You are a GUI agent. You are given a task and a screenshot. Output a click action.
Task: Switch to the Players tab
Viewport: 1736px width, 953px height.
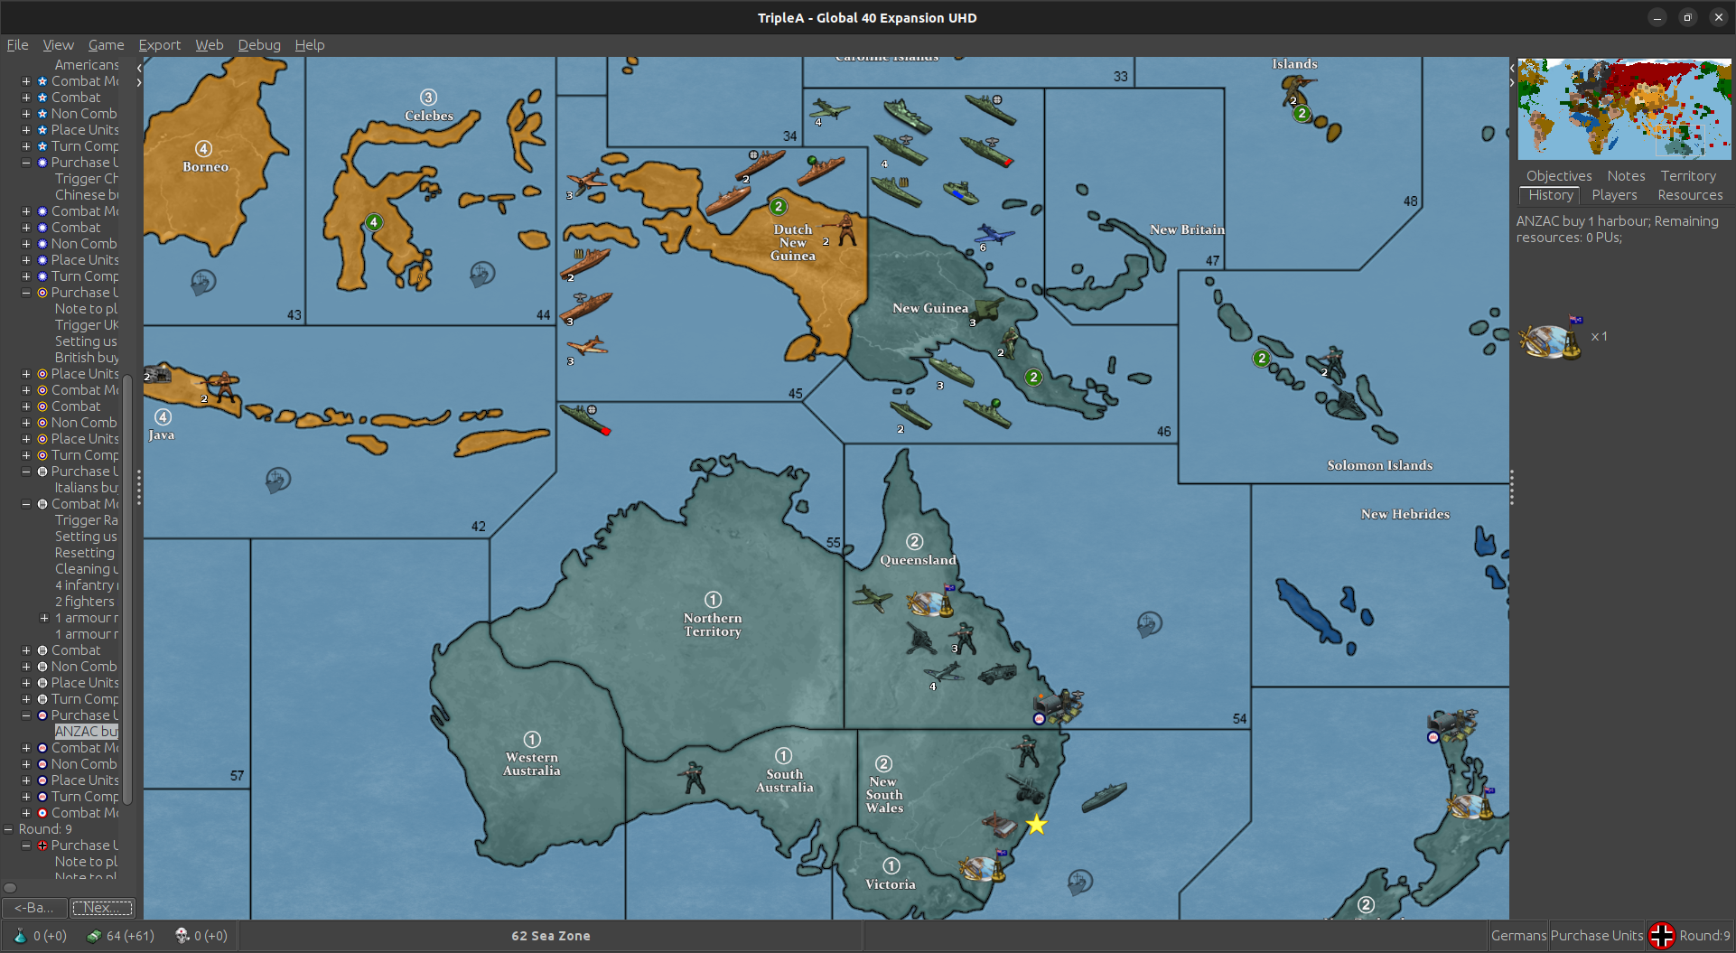[1613, 195]
